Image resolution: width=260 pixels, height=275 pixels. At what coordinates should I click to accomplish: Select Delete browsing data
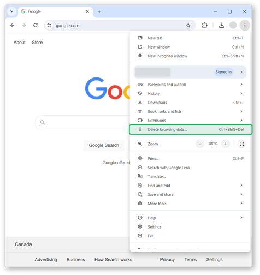click(191, 129)
